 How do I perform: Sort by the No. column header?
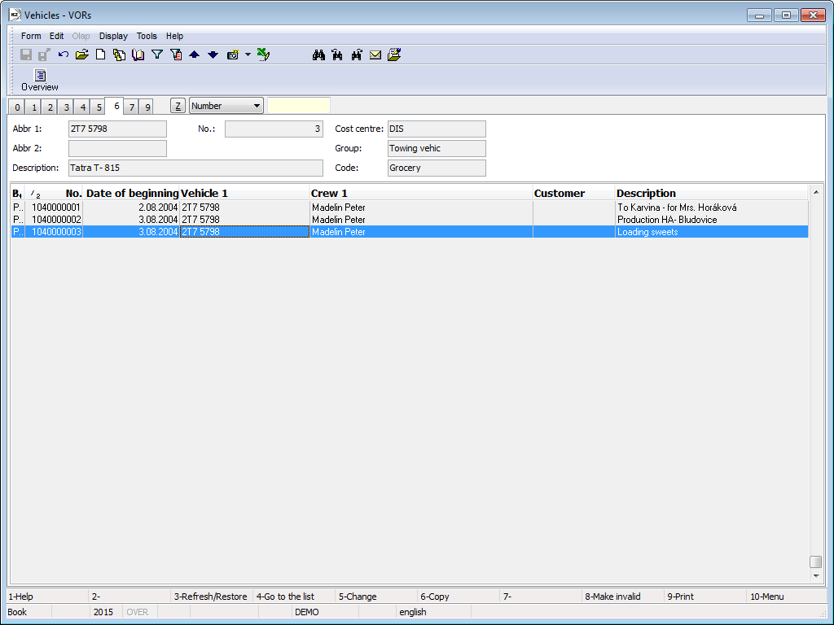point(55,194)
